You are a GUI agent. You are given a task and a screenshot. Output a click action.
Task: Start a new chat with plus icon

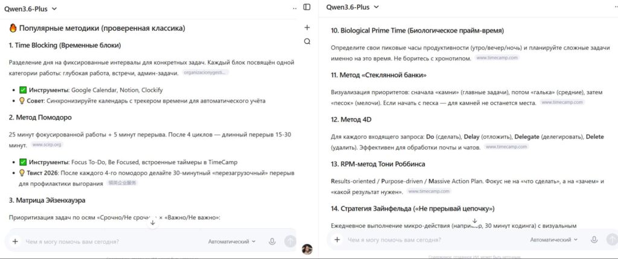pos(307,27)
